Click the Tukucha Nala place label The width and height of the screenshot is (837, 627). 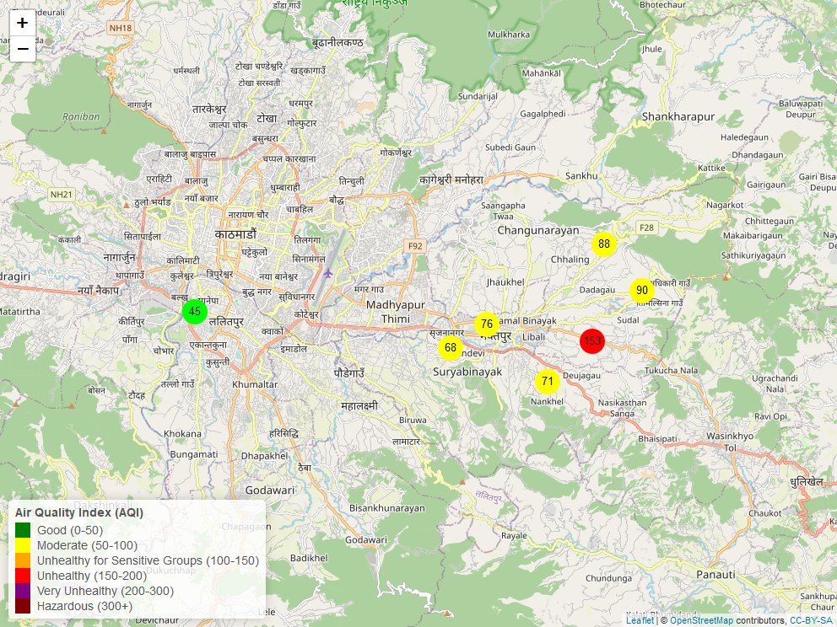671,371
